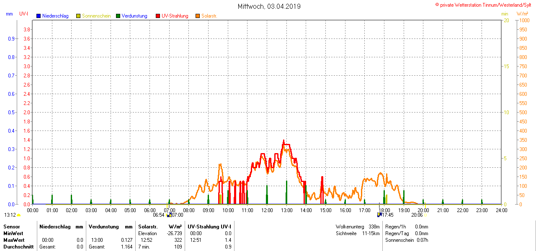Click the MinWert row label
536x251 pixels.
point(13,233)
